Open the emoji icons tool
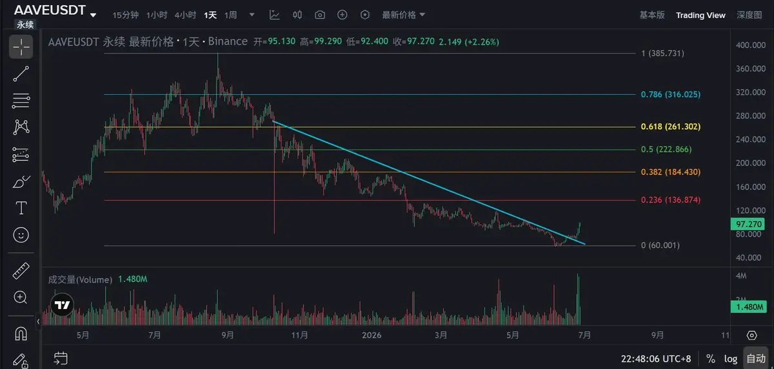Image resolution: width=774 pixels, height=369 pixels. (x=21, y=235)
